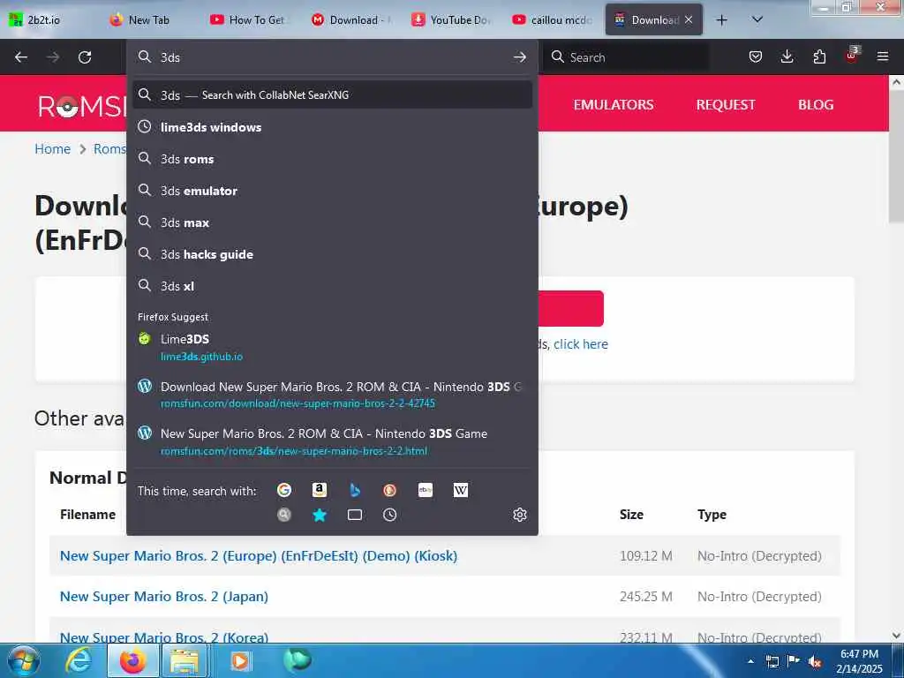904x678 pixels.
Task: Search this time with Google
Action: tap(284, 490)
